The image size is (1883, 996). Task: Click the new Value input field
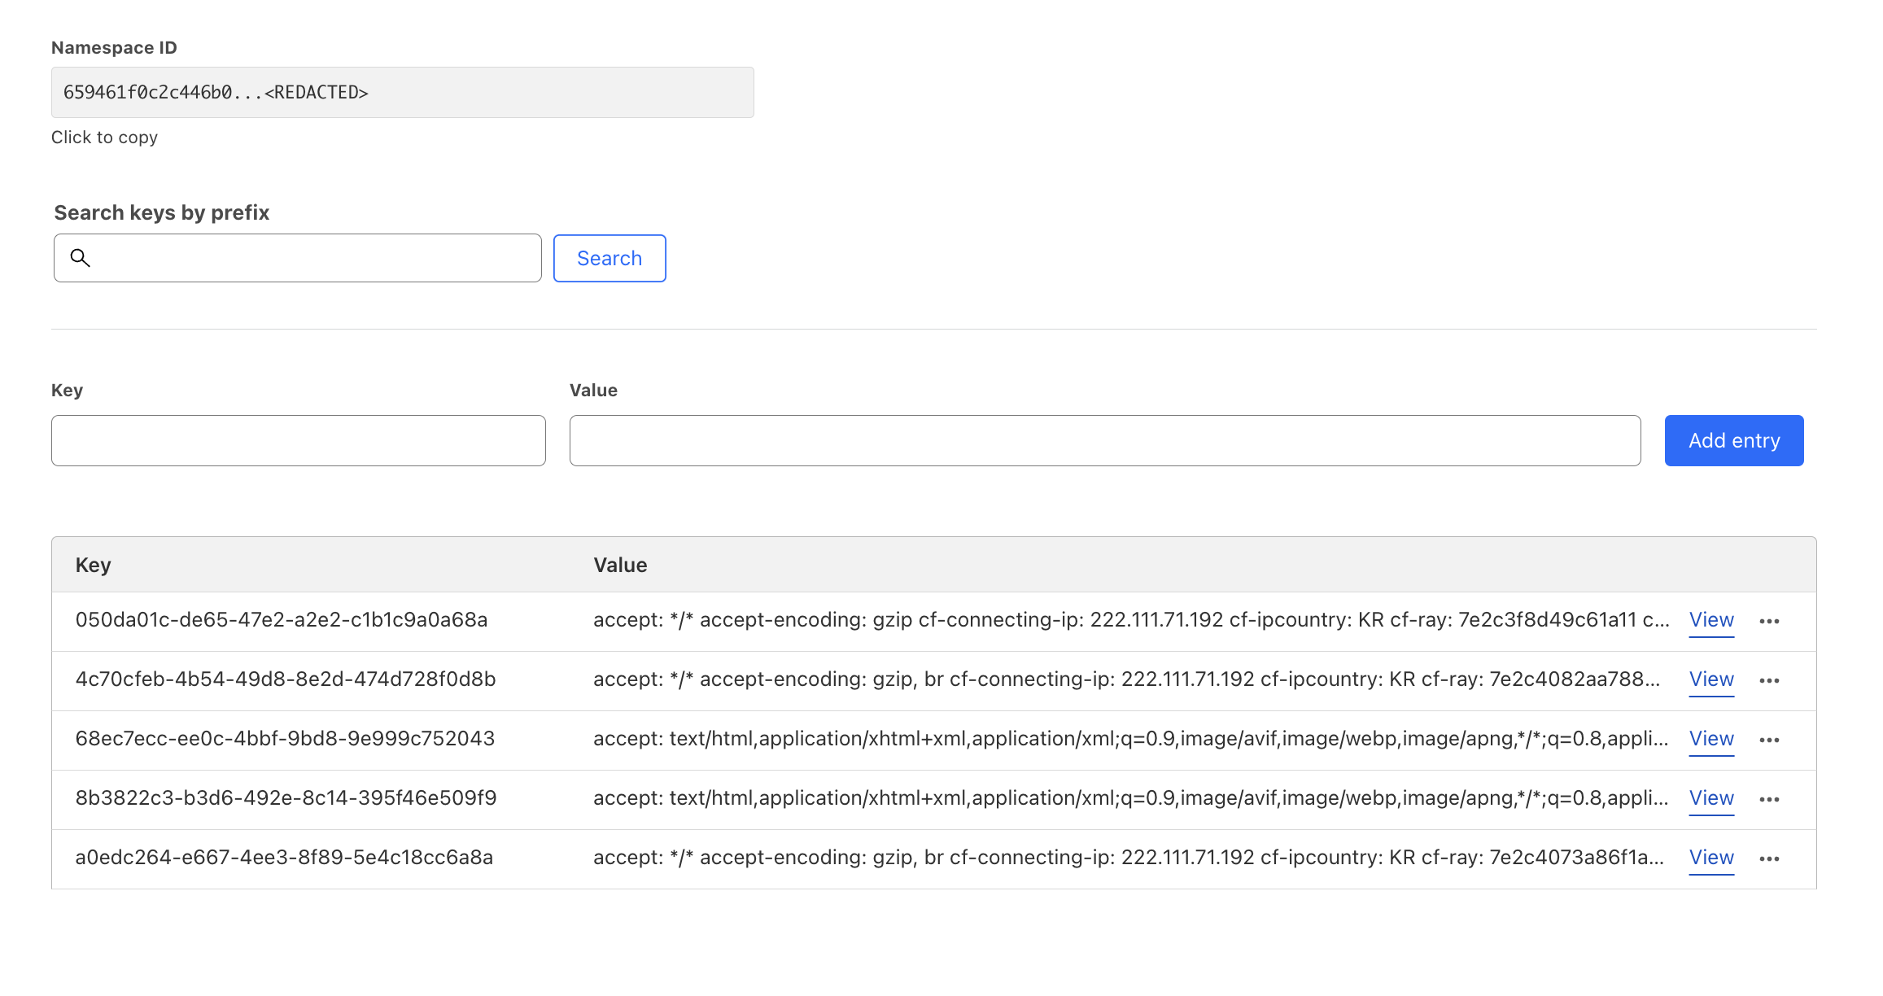pyautogui.click(x=1104, y=440)
